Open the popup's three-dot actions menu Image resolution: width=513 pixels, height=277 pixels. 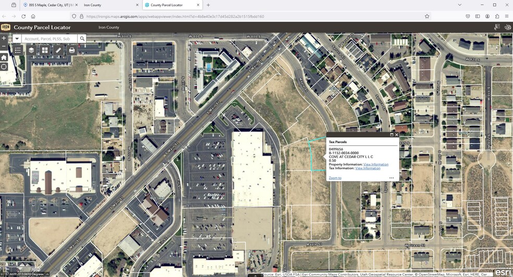391,178
